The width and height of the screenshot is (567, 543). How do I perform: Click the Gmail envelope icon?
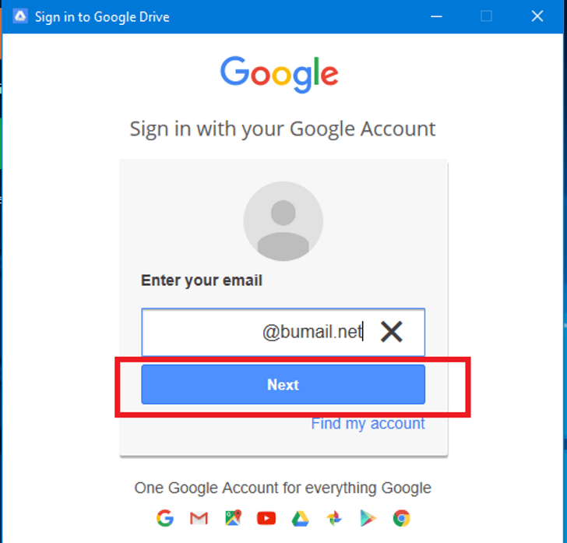tap(199, 518)
